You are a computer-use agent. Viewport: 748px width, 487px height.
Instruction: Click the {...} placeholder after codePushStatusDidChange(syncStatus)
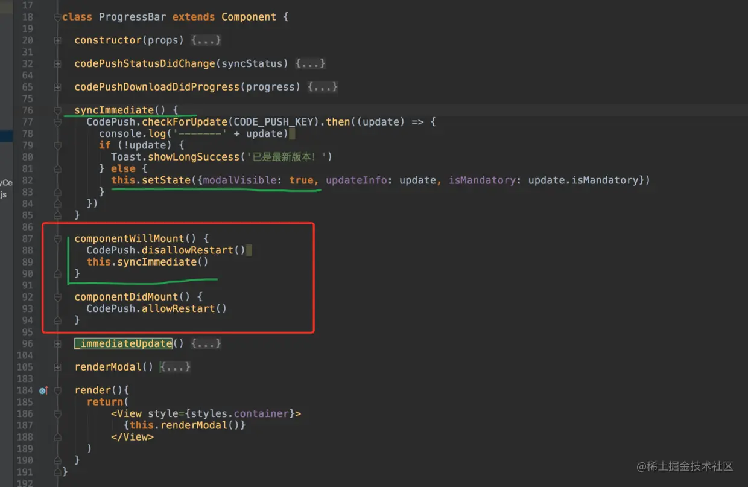310,63
